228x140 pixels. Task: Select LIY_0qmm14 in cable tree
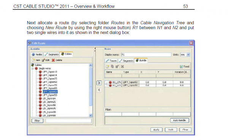(x=49, y=98)
